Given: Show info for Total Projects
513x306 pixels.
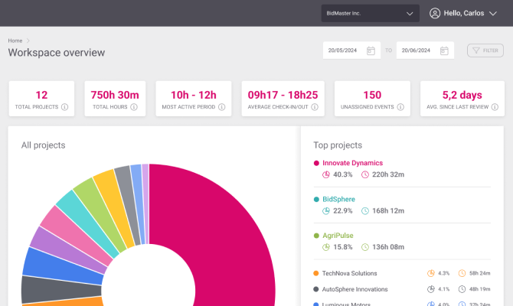Looking at the screenshot, I should click(x=65, y=107).
